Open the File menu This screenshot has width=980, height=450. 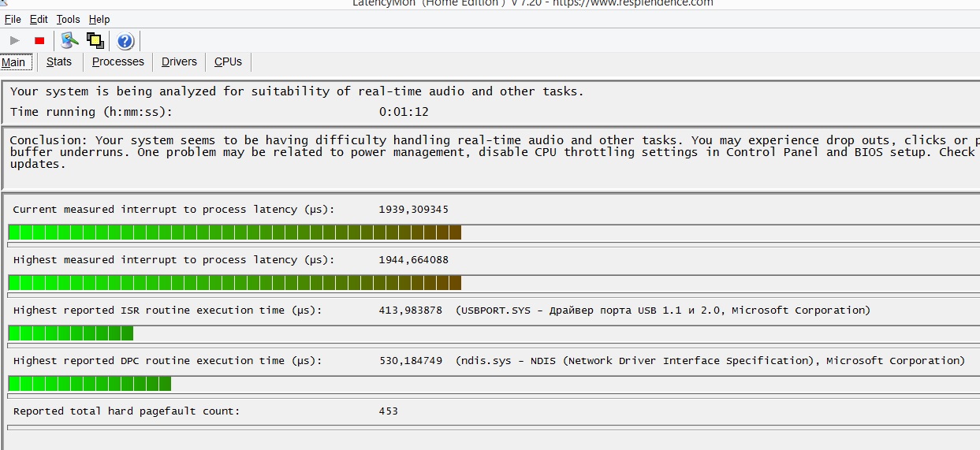point(13,19)
